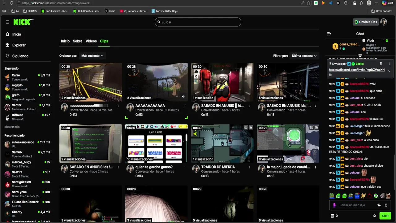Image resolution: width=396 pixels, height=223 pixels.
Task: Open 'Más reciente' sort dropdown
Action: coord(92,56)
